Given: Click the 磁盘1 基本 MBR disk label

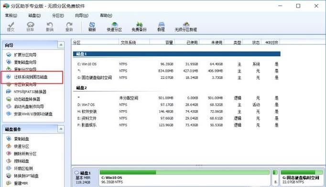Looking at the screenshot, I should click(x=85, y=177).
